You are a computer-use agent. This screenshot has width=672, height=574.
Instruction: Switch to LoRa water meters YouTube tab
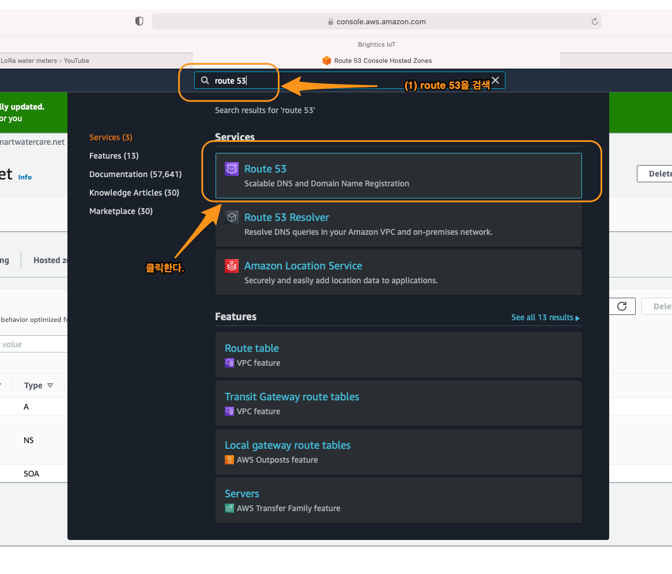tap(45, 61)
